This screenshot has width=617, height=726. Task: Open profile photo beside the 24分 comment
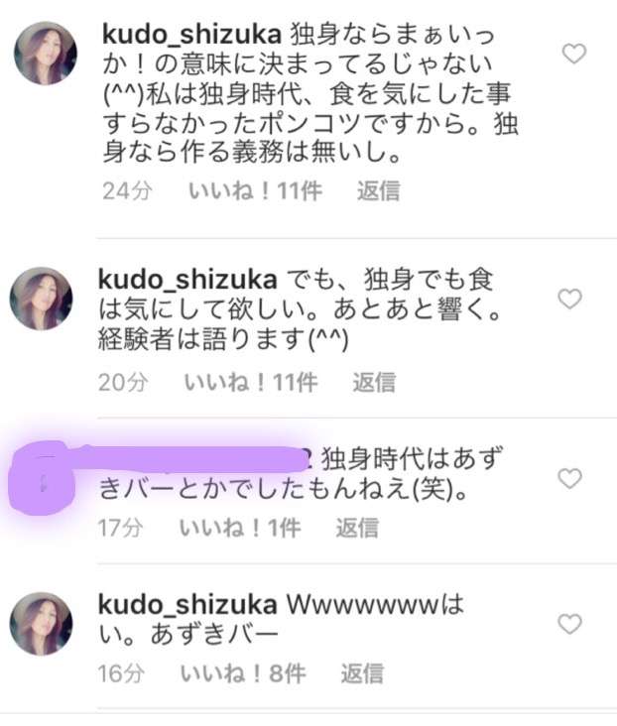pyautogui.click(x=46, y=54)
